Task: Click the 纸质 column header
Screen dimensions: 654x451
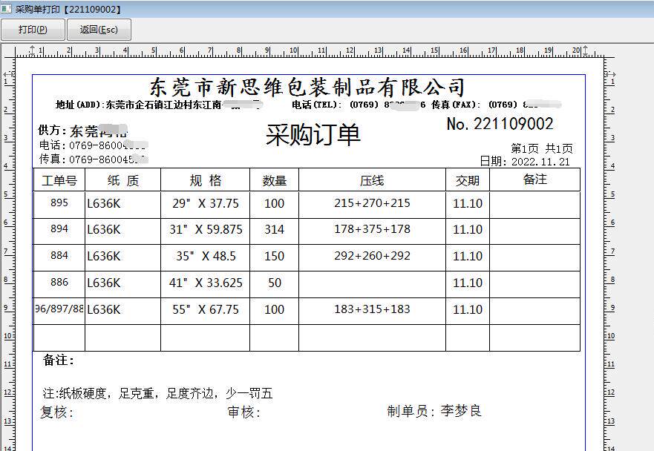Action: coord(123,180)
